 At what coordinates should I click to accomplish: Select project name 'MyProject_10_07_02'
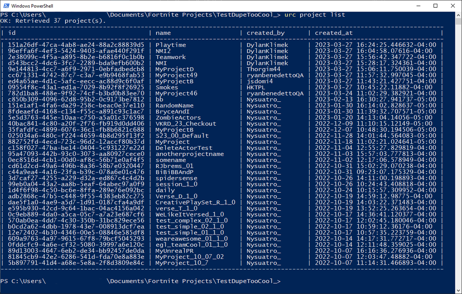(x=190, y=257)
